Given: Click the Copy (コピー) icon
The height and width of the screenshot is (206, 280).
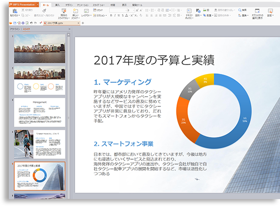Looking at the screenshot, I should click(23, 16).
